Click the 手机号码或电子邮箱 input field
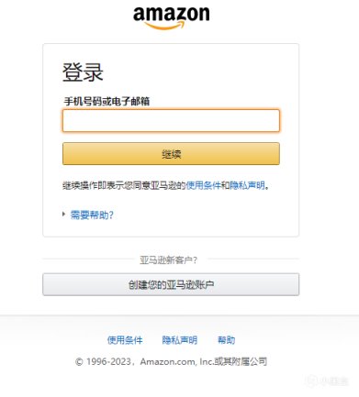359x397 pixels. [171, 121]
